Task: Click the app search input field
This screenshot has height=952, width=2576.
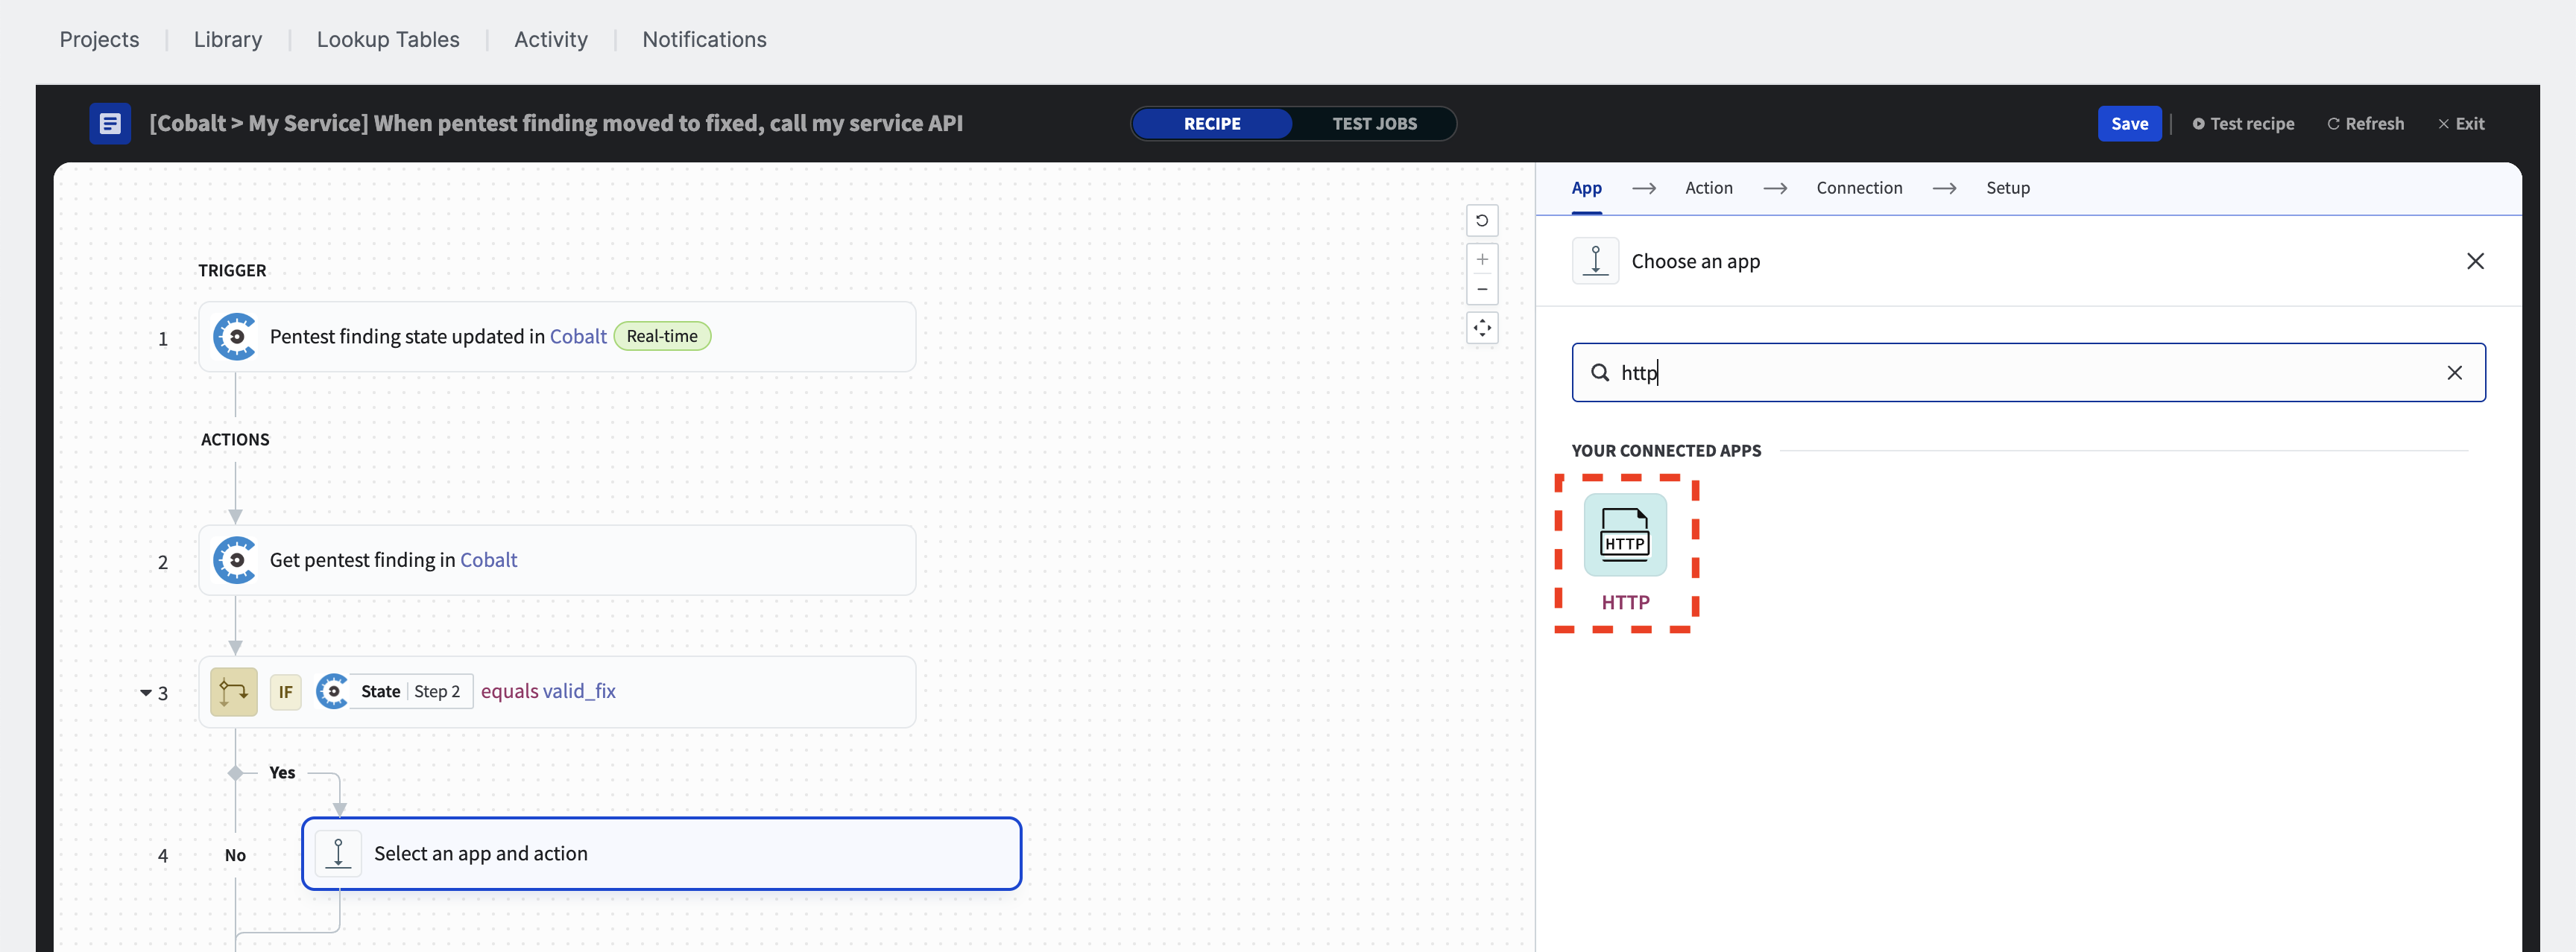Action: 2028,372
